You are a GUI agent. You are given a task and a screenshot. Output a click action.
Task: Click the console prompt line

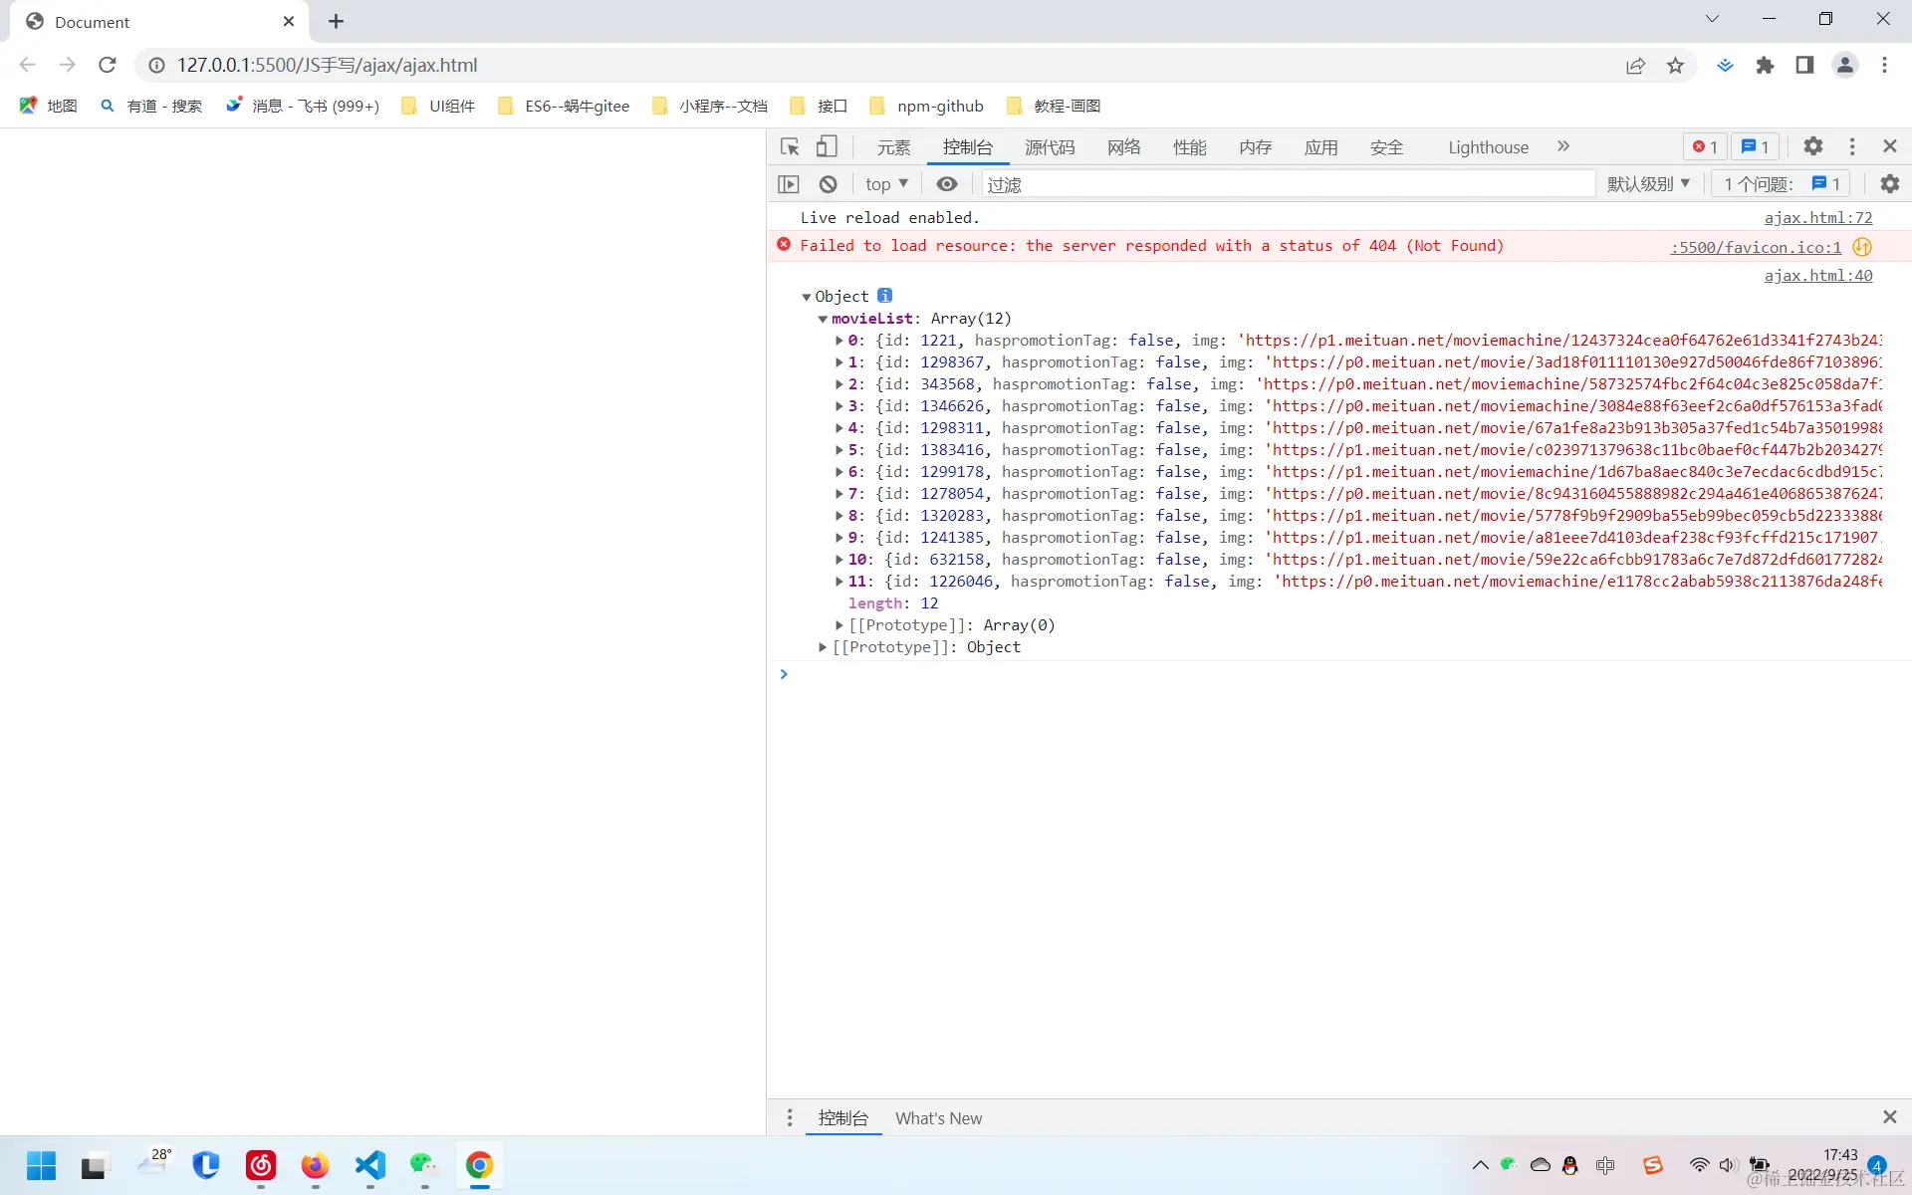click(1339, 674)
